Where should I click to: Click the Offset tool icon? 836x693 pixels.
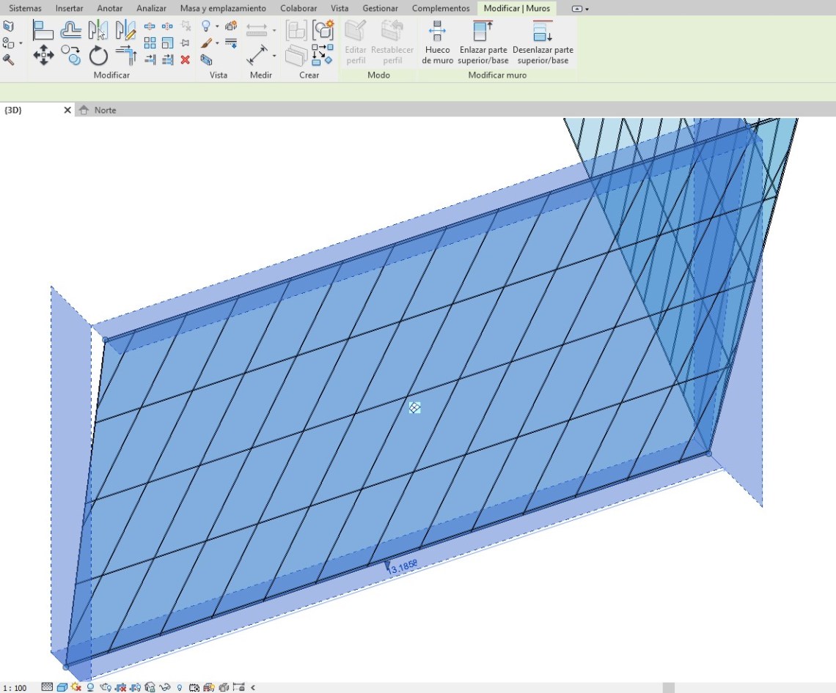tap(70, 31)
